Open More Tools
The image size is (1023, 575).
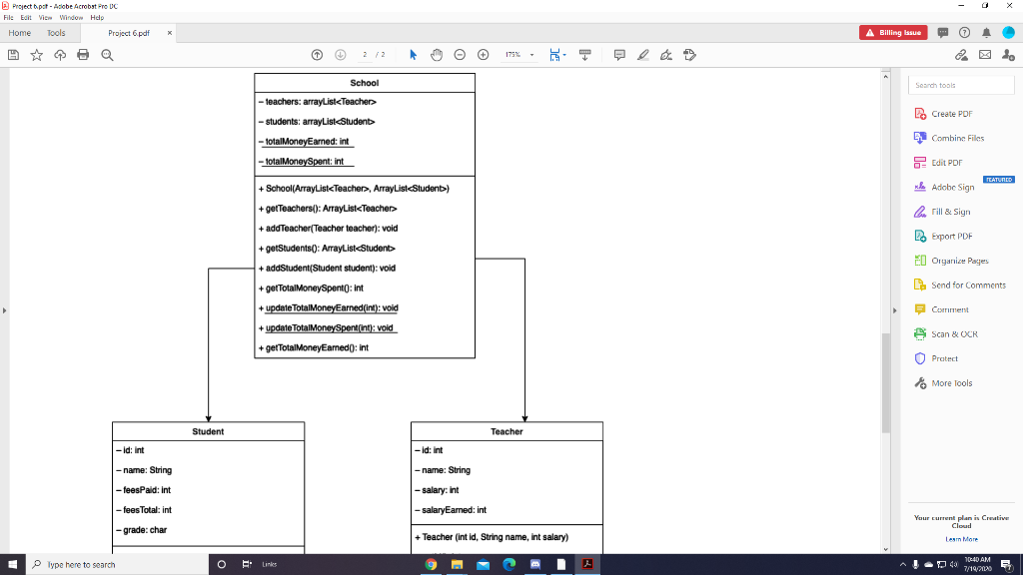click(943, 383)
